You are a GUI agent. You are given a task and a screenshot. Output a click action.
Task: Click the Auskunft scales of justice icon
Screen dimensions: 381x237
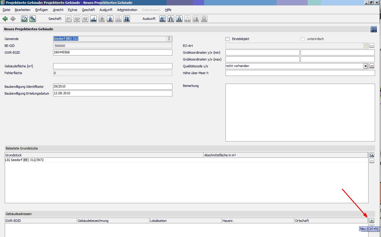(x=187, y=19)
